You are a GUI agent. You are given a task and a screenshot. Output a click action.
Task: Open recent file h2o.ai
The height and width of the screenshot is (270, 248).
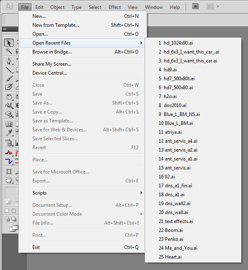193,96
